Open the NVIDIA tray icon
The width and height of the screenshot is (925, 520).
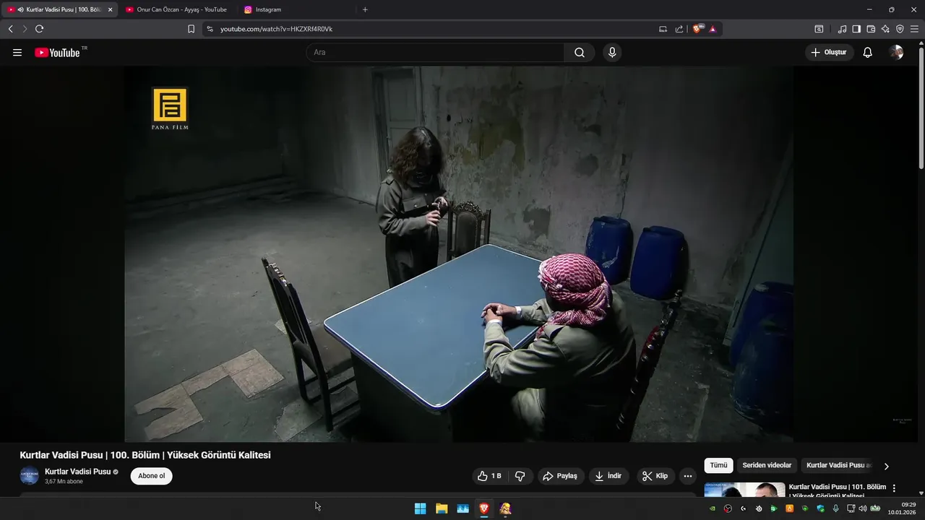(713, 508)
